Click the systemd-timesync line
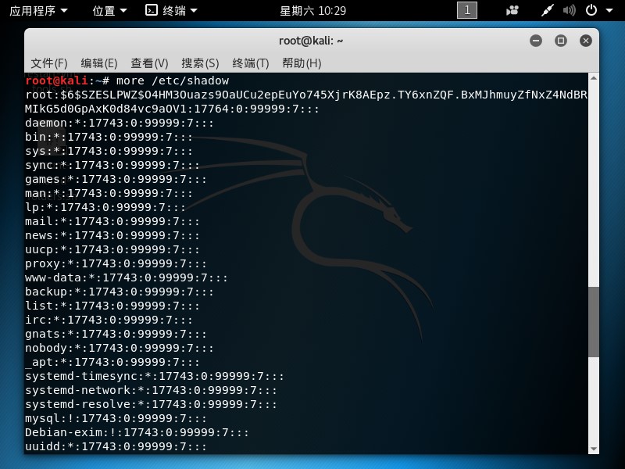 pos(155,376)
